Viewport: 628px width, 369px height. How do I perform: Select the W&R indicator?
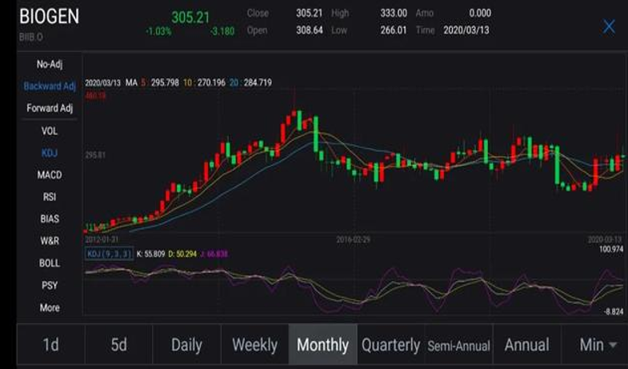coord(50,241)
